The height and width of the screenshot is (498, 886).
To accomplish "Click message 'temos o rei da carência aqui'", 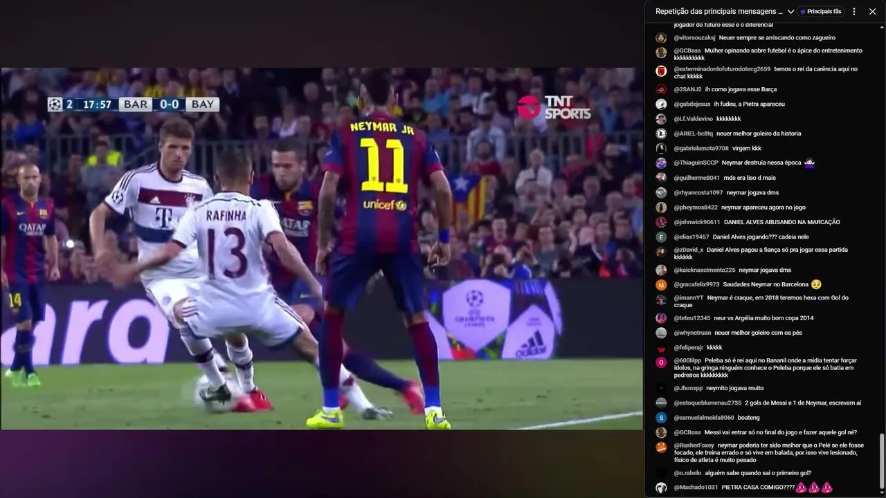I will [x=766, y=73].
